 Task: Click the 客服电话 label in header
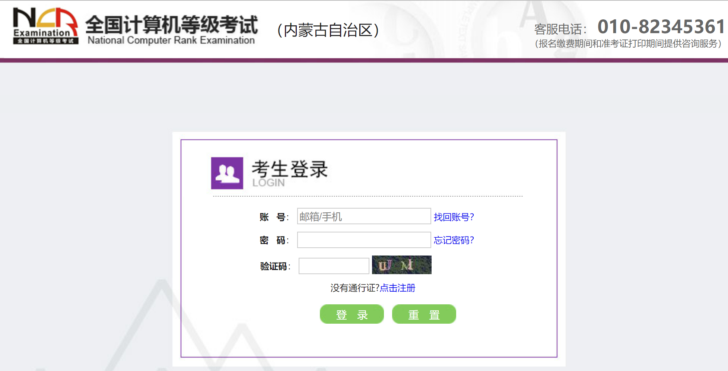[560, 29]
